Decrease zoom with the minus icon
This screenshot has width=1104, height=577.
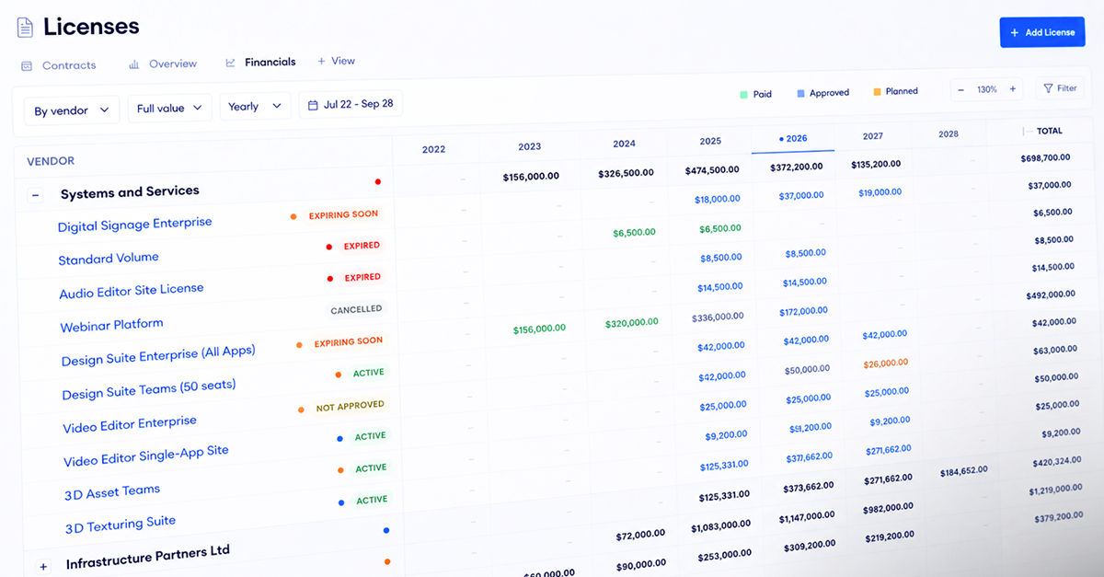960,90
